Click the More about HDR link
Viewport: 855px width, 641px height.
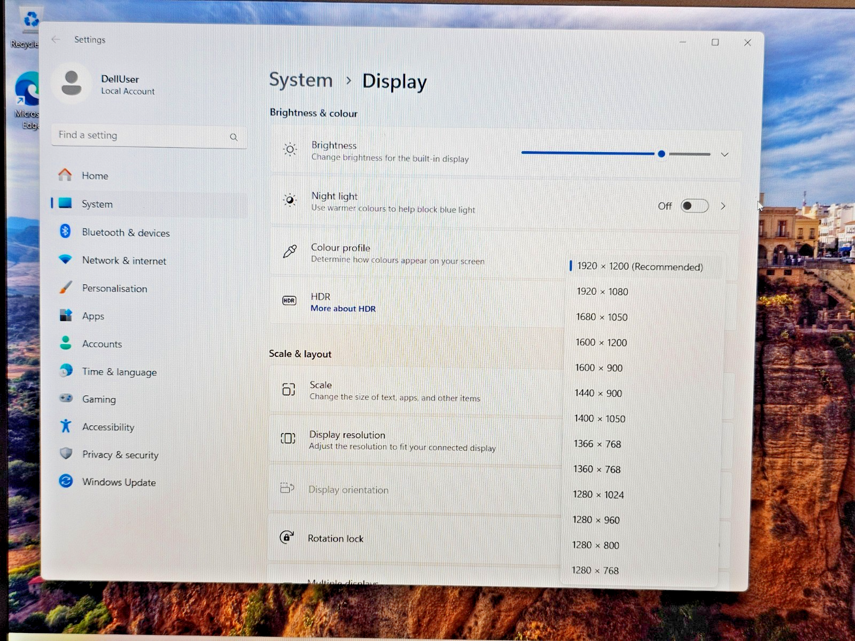(x=343, y=309)
